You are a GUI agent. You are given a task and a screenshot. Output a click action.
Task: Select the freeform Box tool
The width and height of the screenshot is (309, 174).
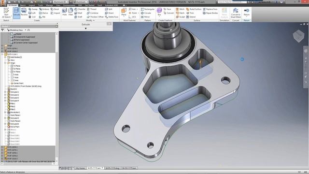[x=159, y=12]
